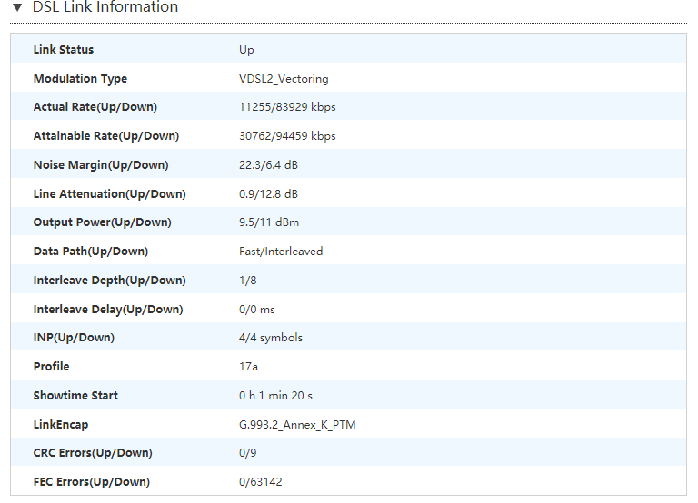Viewport: 698px width, 503px height.
Task: Select the CRC Errors(Up/Down) label
Action: click(x=93, y=453)
